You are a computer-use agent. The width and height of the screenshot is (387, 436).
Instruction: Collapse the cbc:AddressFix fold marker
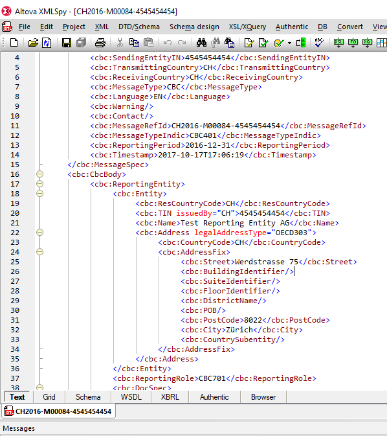tap(40, 252)
